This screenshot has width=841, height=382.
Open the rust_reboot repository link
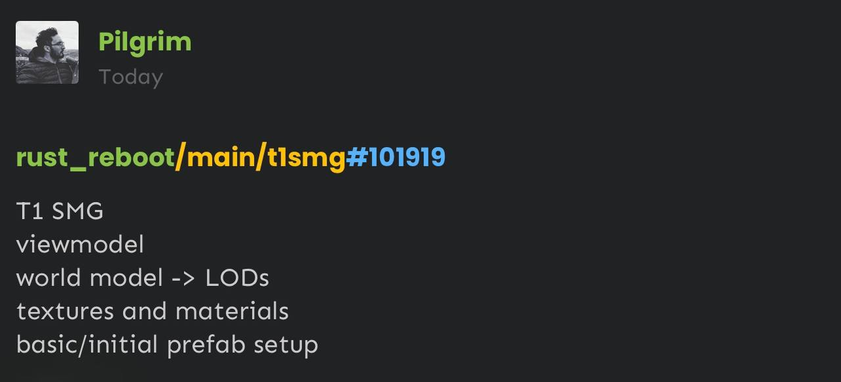coord(95,158)
